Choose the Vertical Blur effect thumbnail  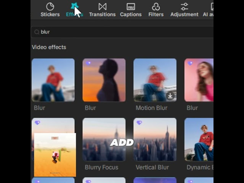click(x=155, y=140)
